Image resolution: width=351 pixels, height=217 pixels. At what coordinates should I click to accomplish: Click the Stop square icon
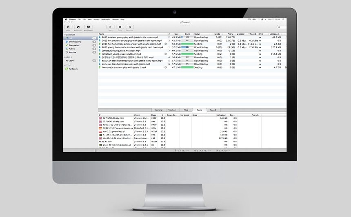tap(120, 27)
